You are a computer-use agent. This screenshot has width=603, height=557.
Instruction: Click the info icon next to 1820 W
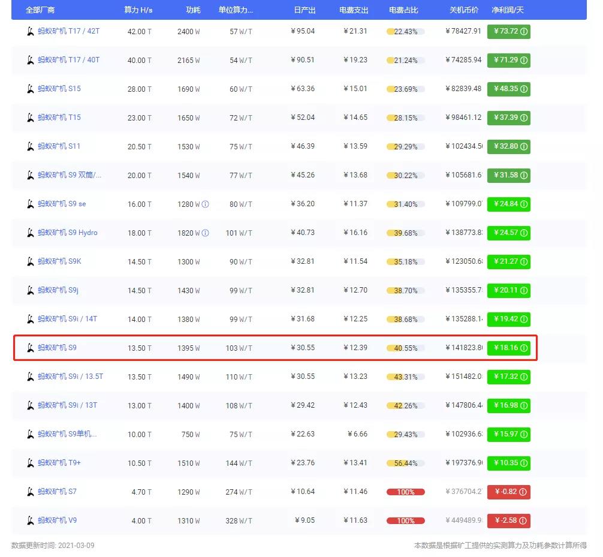coord(206,233)
